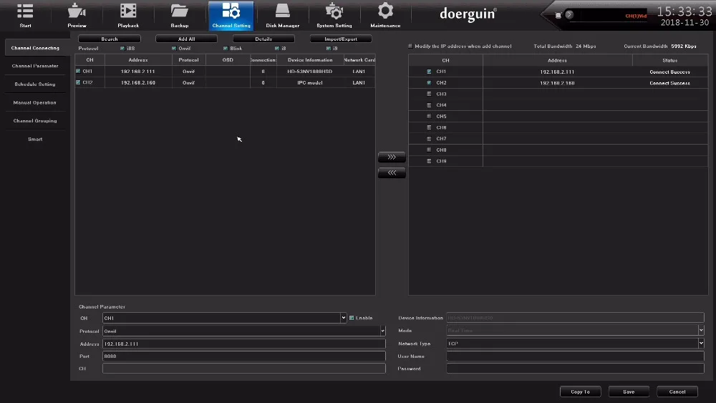The height and width of the screenshot is (403, 716).
Task: Click the add channel right-arrows button
Action: (392, 157)
